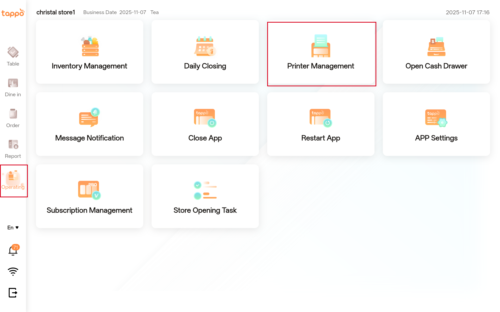Open Printer Management

(x=321, y=52)
